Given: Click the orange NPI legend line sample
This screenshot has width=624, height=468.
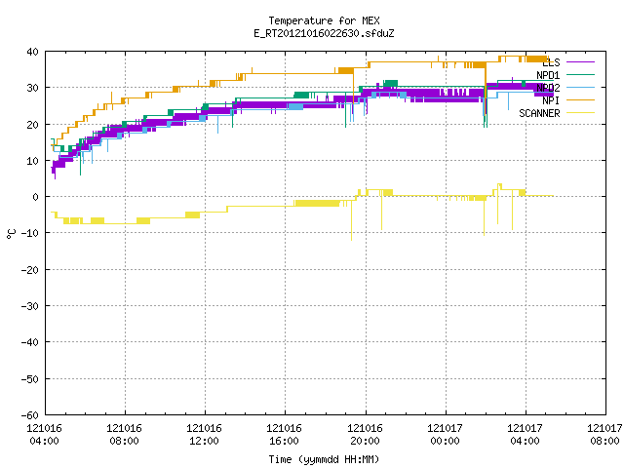Looking at the screenshot, I should click(580, 100).
